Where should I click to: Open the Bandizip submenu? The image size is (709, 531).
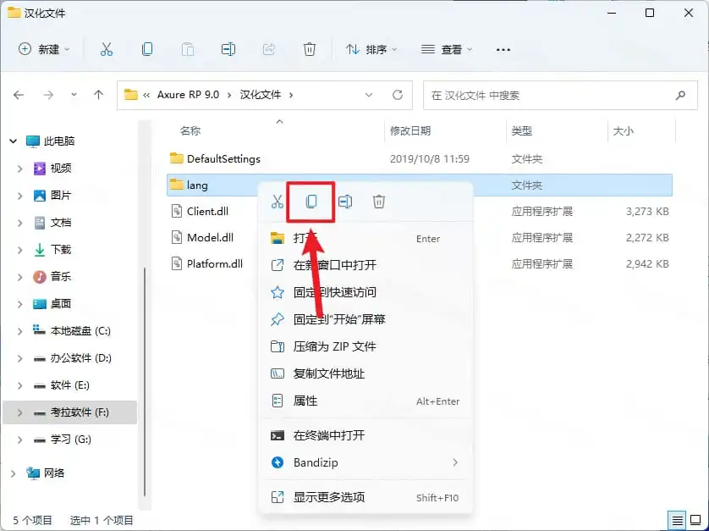pos(365,462)
